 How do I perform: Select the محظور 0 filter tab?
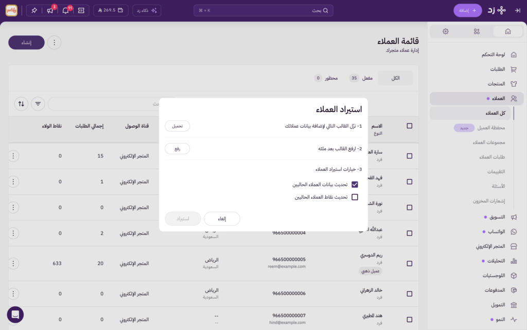[326, 78]
